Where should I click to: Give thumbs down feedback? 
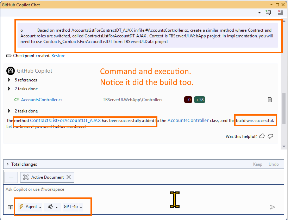(270, 136)
